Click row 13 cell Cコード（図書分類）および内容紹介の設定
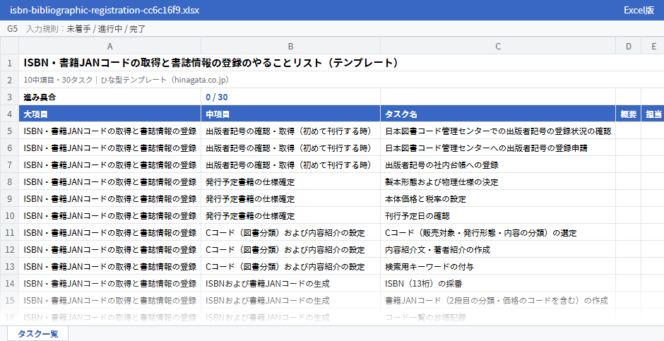Image resolution: width=664 pixels, height=341 pixels. (x=290, y=266)
